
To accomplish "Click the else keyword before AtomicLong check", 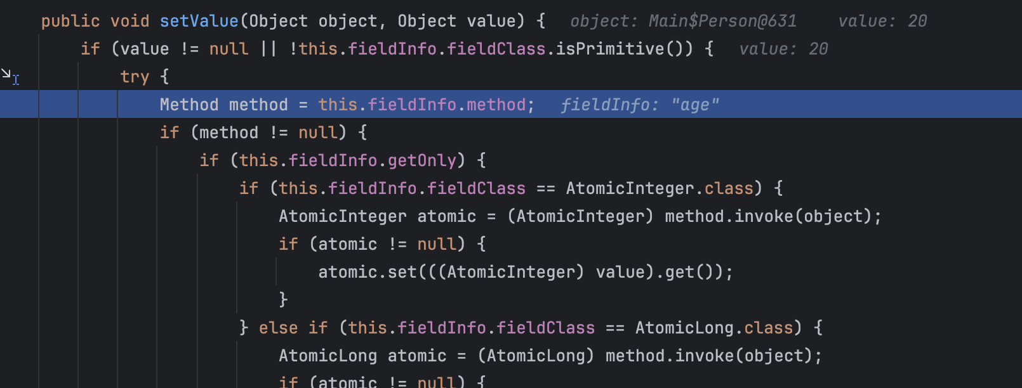I will [278, 328].
